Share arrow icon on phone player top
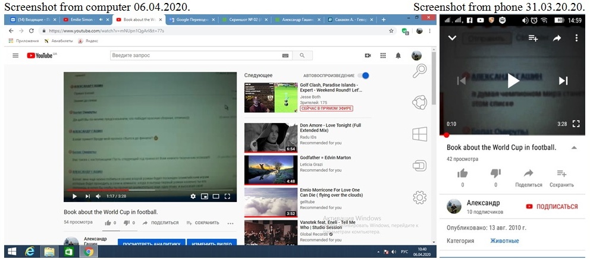 pos(557,37)
